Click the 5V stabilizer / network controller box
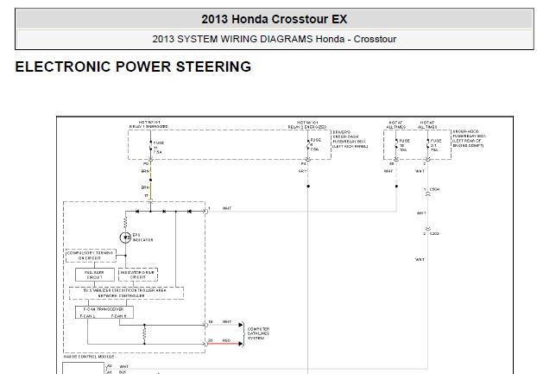Image resolution: width=537 pixels, height=374 pixels. (126, 293)
